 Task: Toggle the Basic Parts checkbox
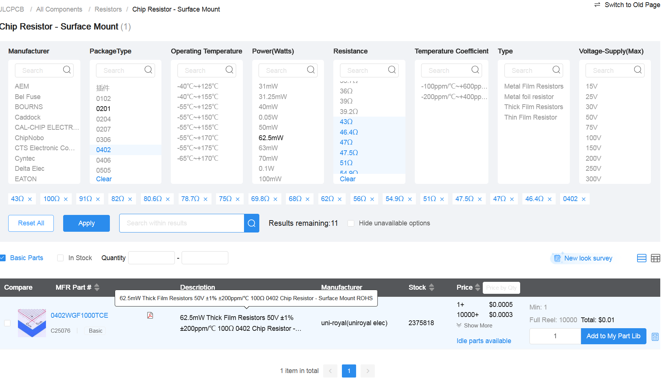[x=3, y=258]
